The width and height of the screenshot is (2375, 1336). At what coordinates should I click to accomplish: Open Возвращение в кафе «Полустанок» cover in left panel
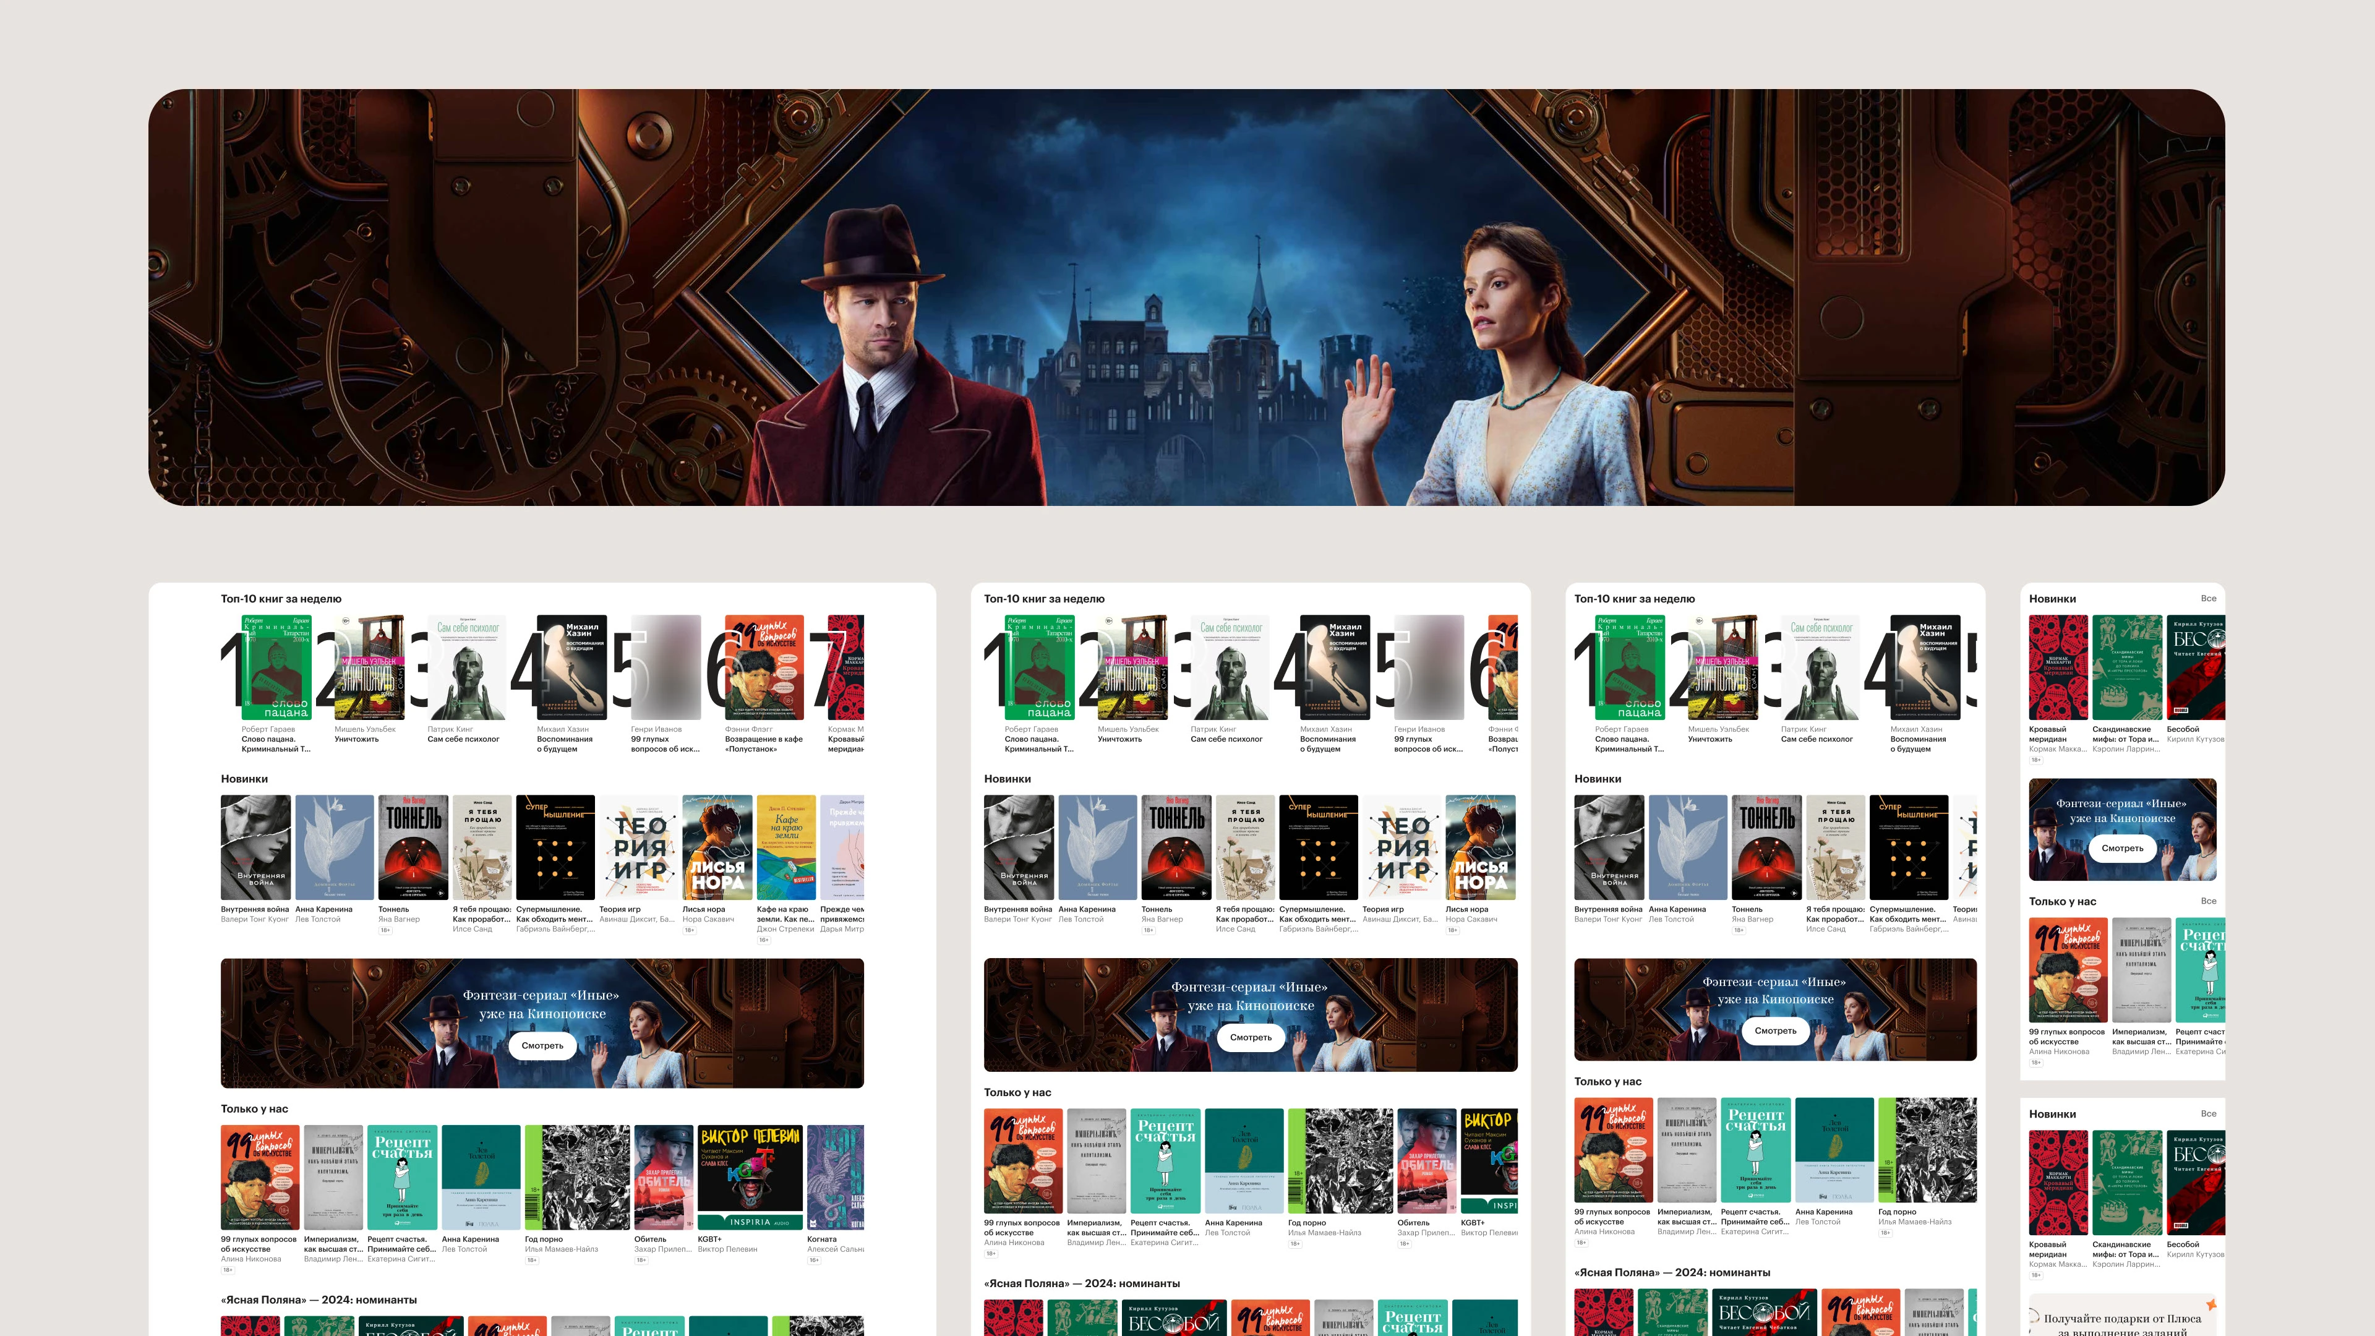tap(764, 667)
